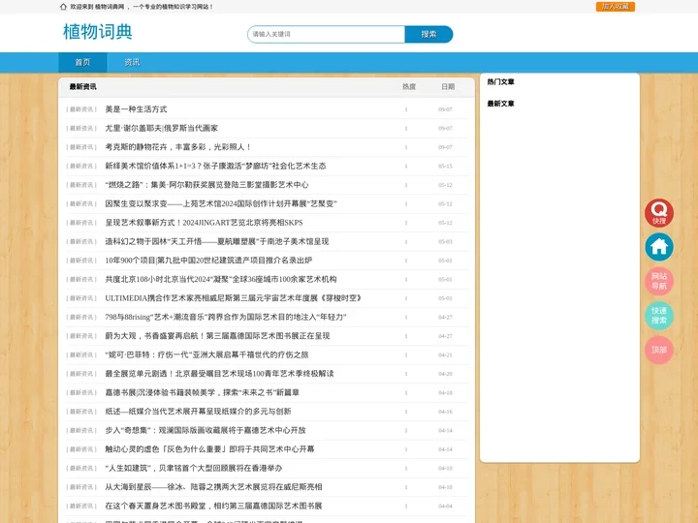This screenshot has width=698, height=523.
Task: Click the 加入收藏 orange button
Action: point(616,7)
